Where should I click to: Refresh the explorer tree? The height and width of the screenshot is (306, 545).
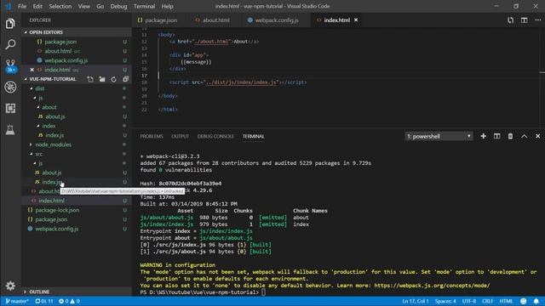tap(113, 79)
